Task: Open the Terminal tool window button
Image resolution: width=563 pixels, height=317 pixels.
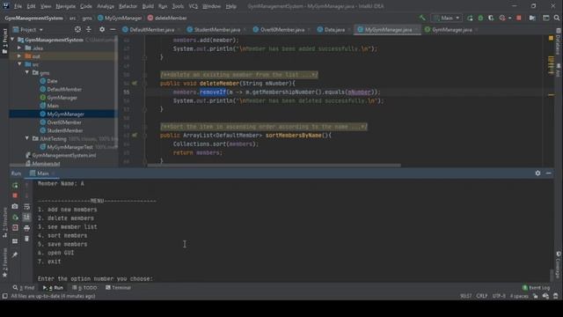Action: (118, 288)
